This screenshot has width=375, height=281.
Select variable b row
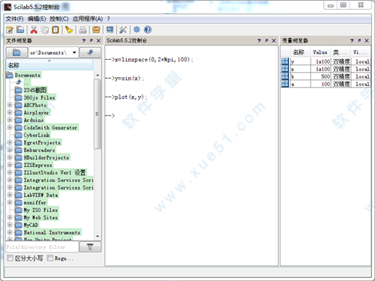tap(325, 76)
